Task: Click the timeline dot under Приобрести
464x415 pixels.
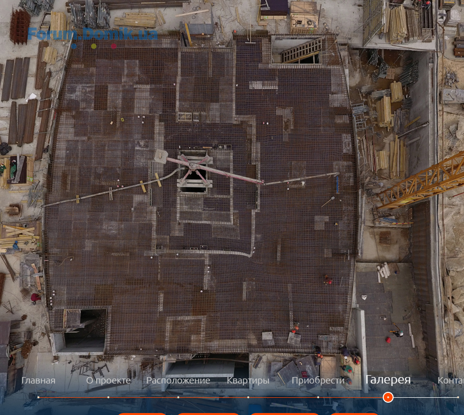Action: (318, 397)
